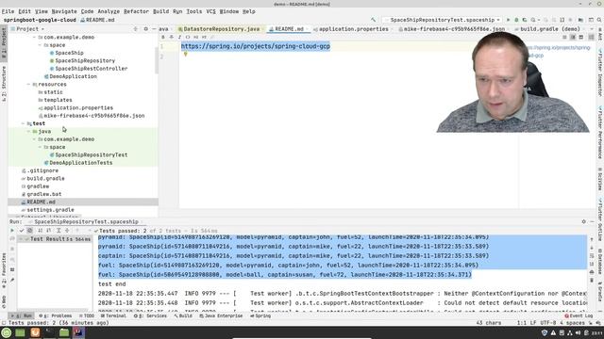
Task: Click the volume icon in the system tray
Action: (x=578, y=332)
